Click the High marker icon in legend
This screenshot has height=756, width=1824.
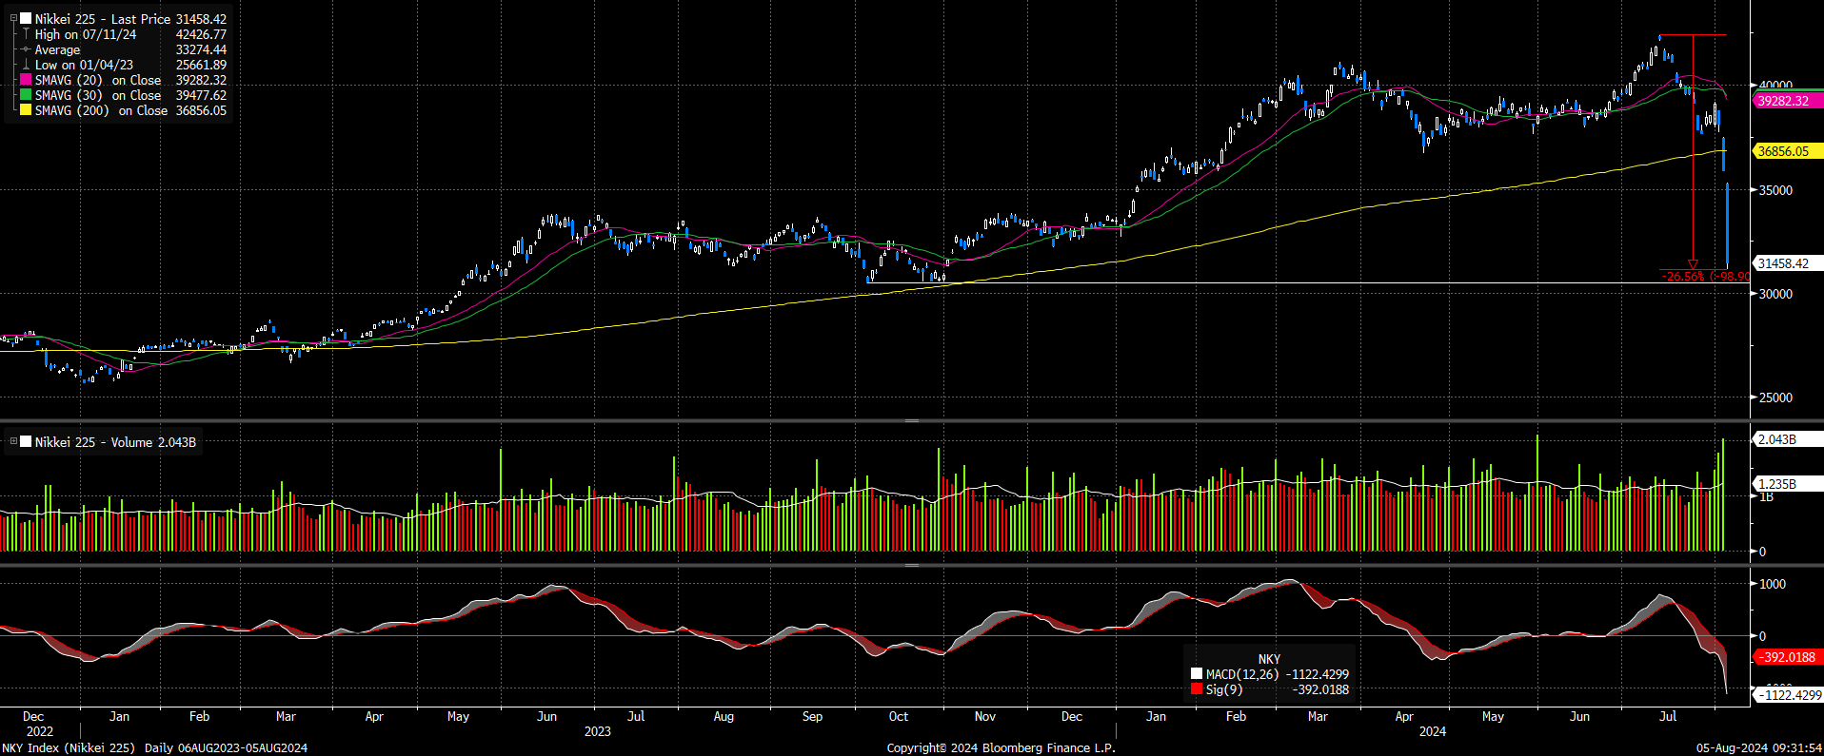(x=27, y=34)
